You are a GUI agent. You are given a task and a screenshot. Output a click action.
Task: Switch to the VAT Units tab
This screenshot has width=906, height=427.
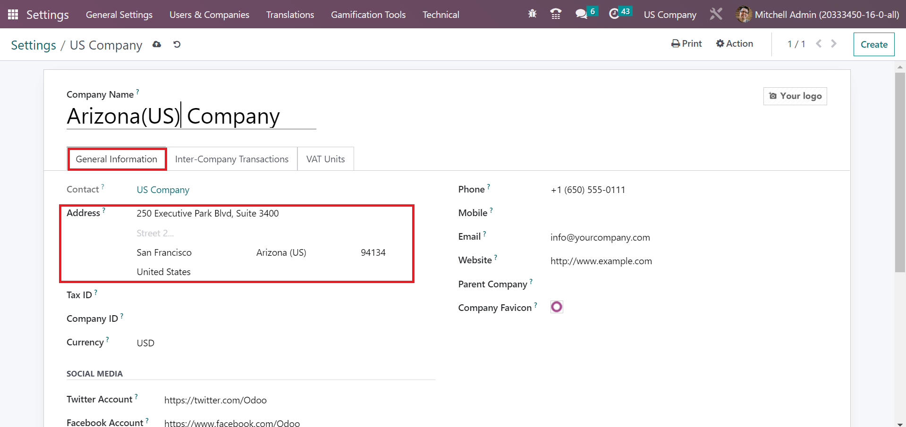(325, 159)
